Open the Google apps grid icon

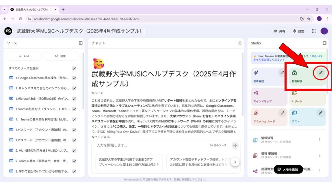click(314, 31)
